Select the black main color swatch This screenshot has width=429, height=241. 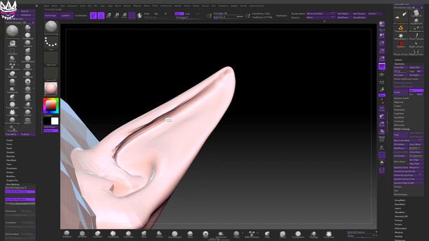[47, 121]
